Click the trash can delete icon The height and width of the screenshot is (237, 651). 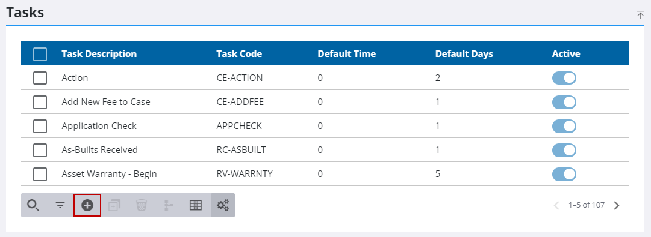141,205
